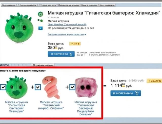Uncheck the Хламидия toy checkbox
The width and height of the screenshot is (162, 124).
point(3,87)
